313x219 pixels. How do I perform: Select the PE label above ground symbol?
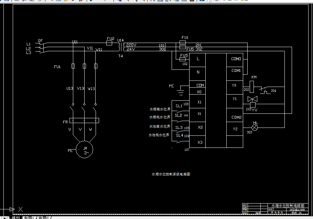pos(171,86)
